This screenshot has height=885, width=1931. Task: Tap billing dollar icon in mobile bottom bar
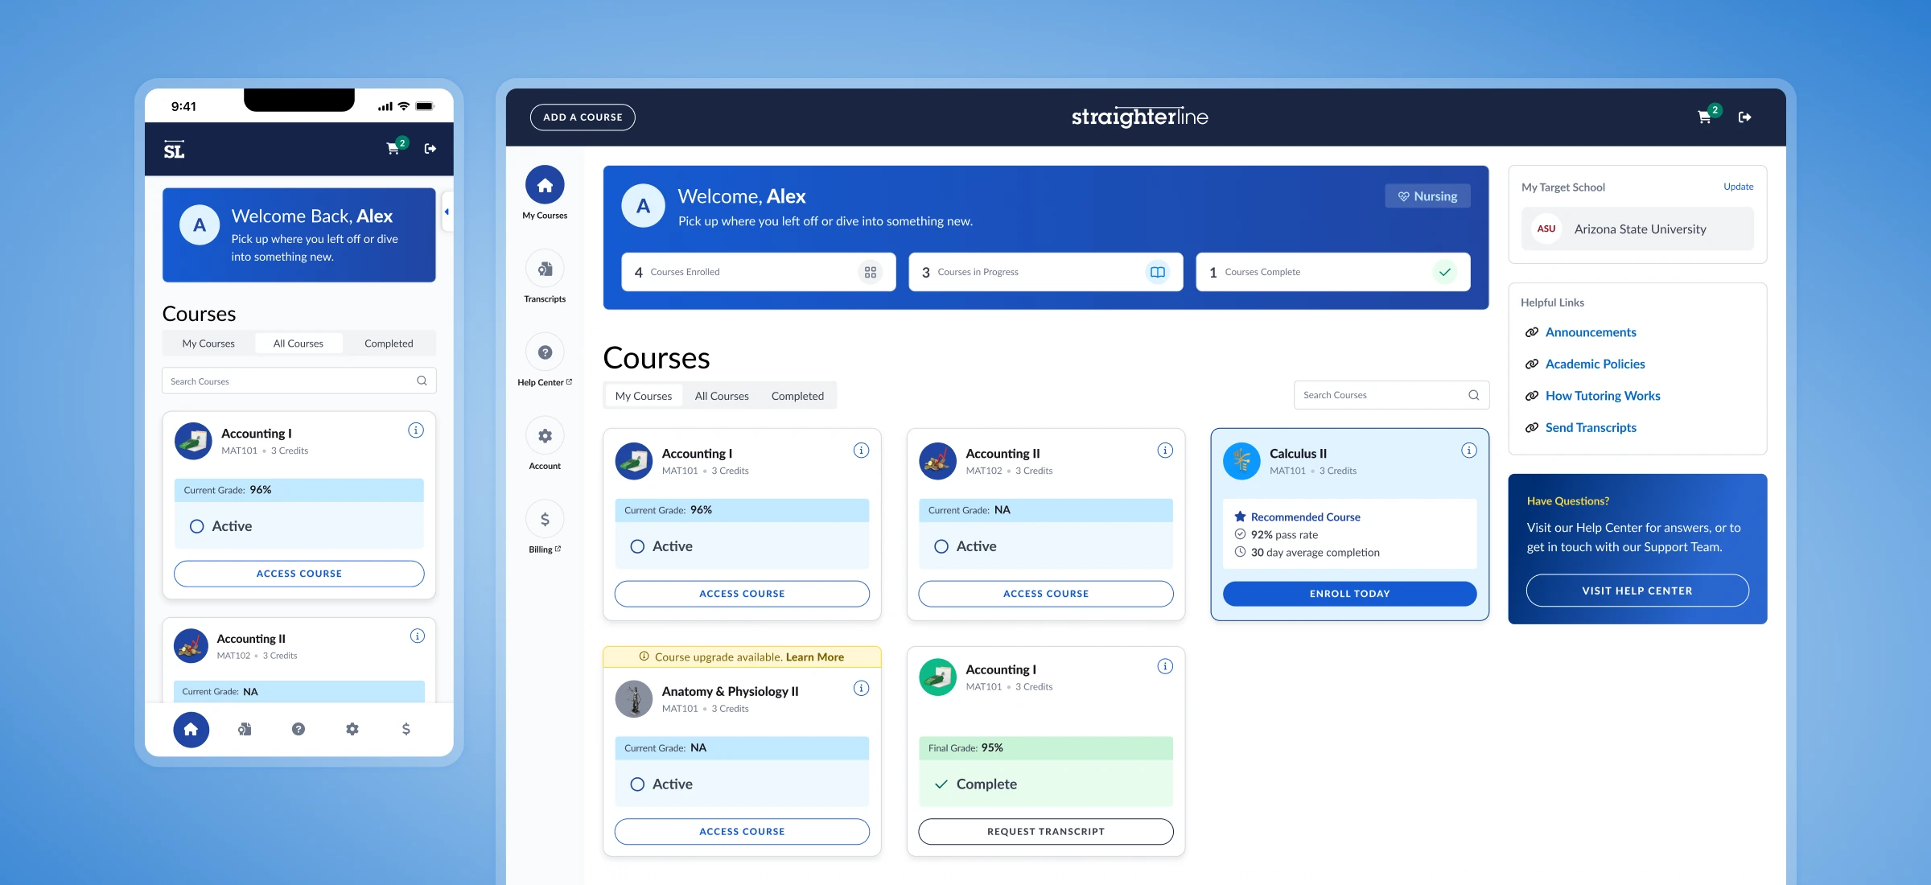[x=406, y=729]
